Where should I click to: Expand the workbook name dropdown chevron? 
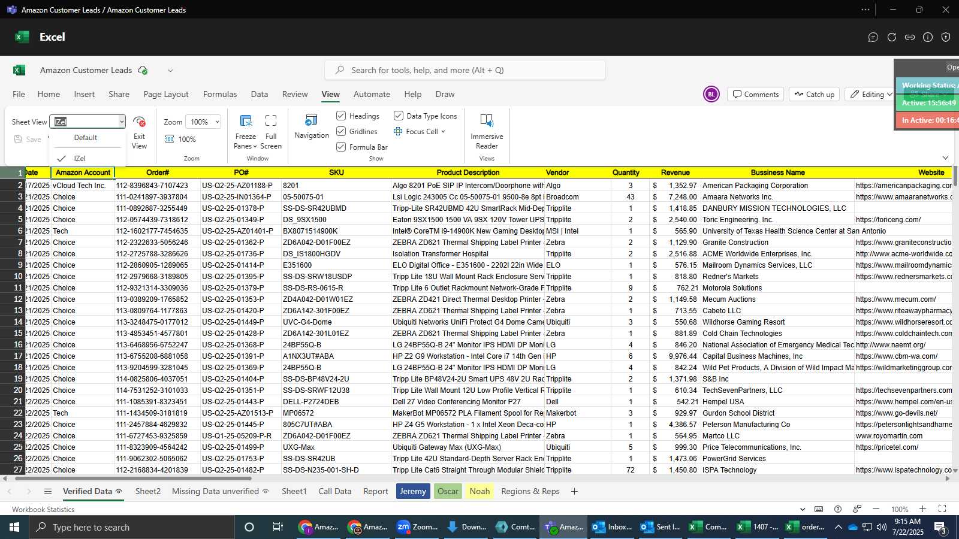click(170, 70)
